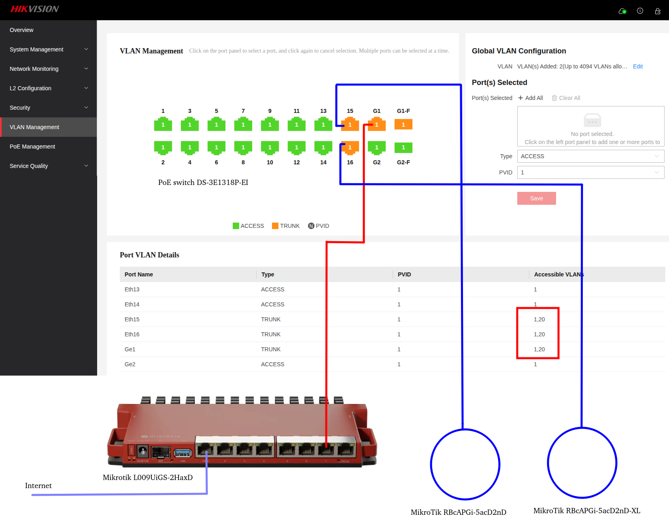Select port 12 on the panel
The image size is (669, 531).
[297, 148]
